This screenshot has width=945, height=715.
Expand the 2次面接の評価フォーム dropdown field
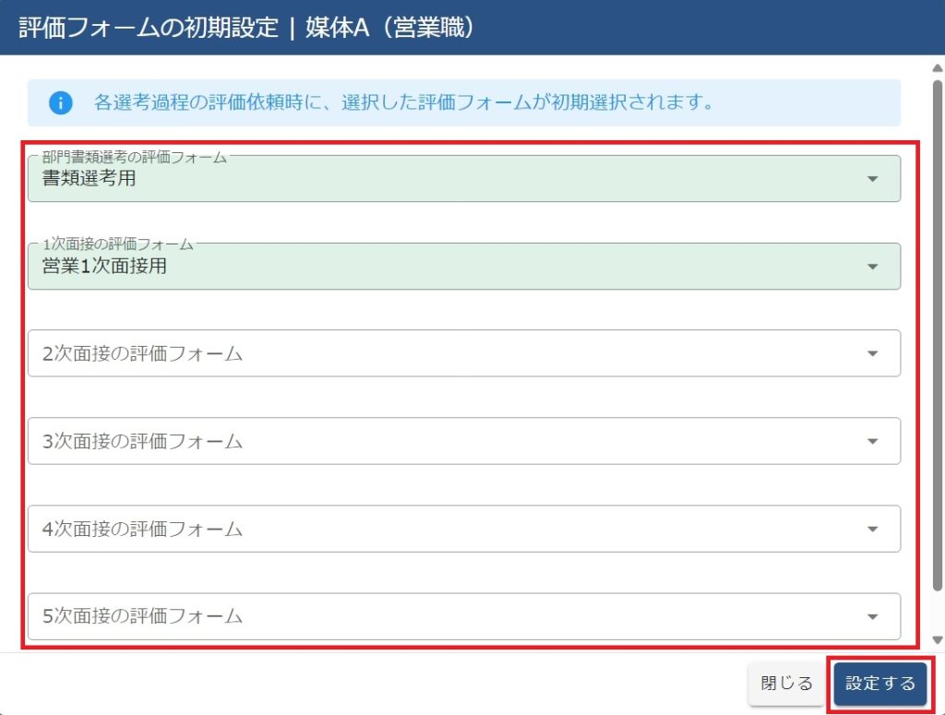pyautogui.click(x=443, y=353)
